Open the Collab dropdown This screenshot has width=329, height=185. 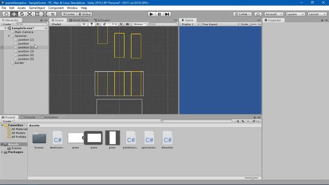click(x=242, y=14)
